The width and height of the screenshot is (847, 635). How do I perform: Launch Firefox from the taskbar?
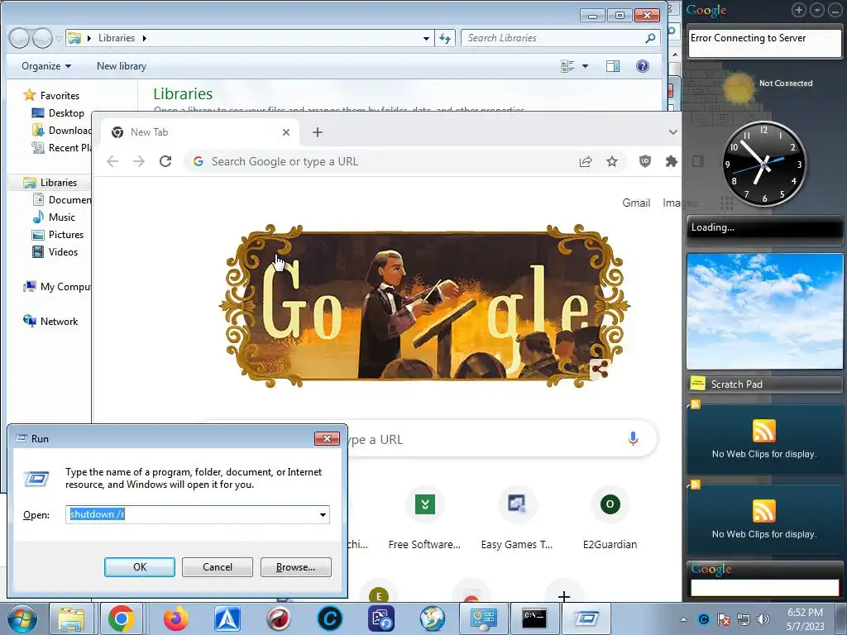(176, 618)
